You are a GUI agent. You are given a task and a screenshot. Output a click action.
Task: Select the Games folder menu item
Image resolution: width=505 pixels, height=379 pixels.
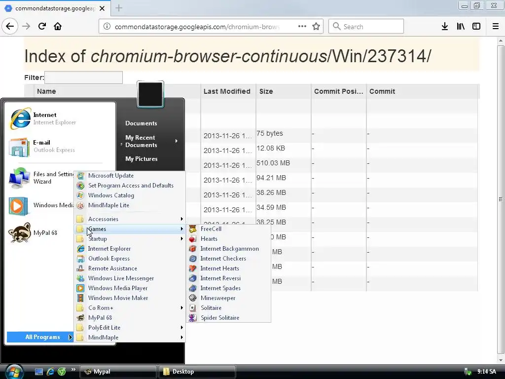coord(130,229)
